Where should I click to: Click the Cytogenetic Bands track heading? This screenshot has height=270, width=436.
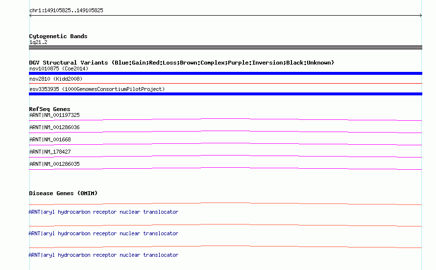coord(58,36)
